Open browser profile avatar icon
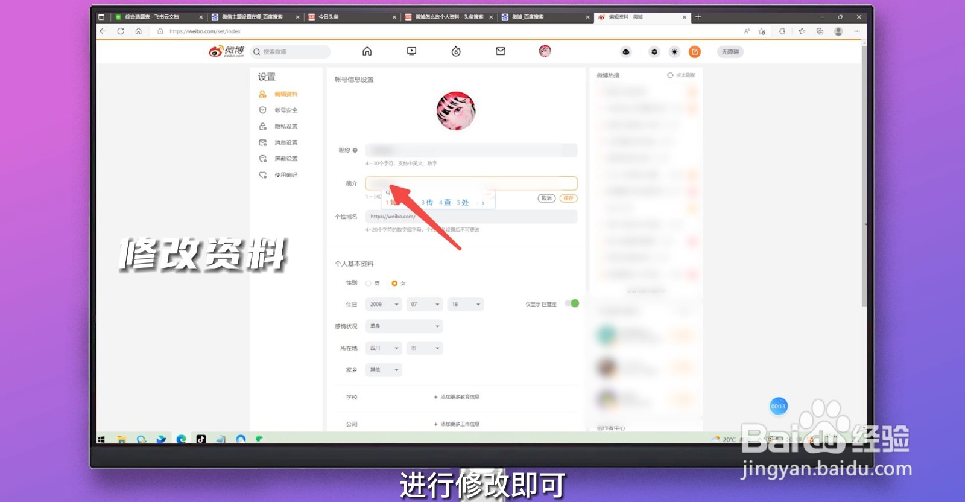The height and width of the screenshot is (502, 965). [x=838, y=31]
